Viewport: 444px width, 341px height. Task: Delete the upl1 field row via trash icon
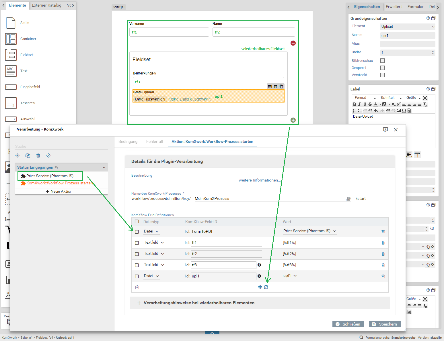click(383, 276)
